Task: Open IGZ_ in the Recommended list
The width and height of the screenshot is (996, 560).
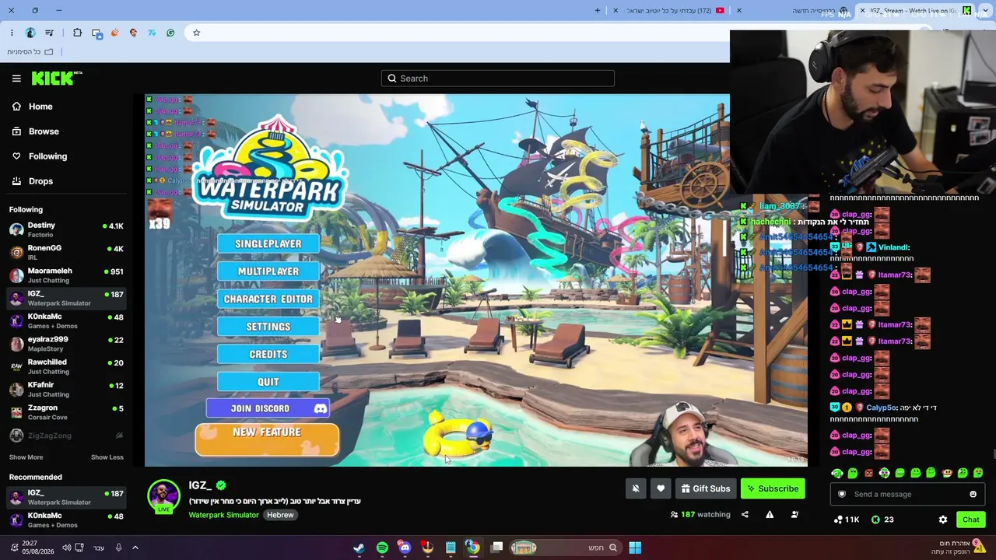Action: (66, 497)
